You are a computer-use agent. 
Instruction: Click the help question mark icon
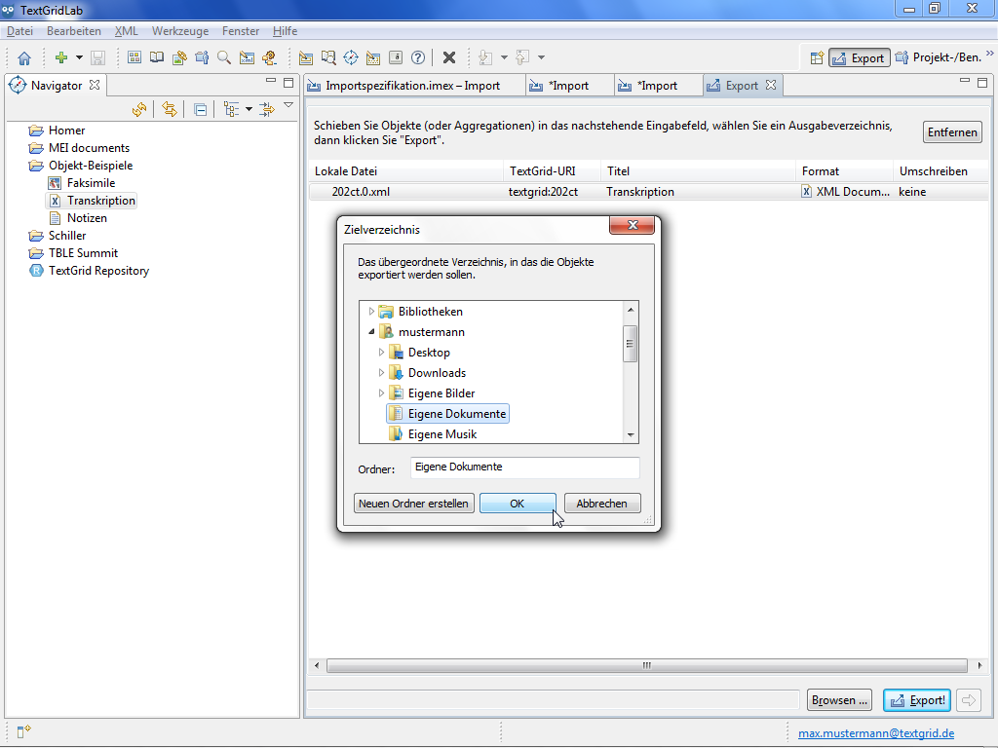418,58
